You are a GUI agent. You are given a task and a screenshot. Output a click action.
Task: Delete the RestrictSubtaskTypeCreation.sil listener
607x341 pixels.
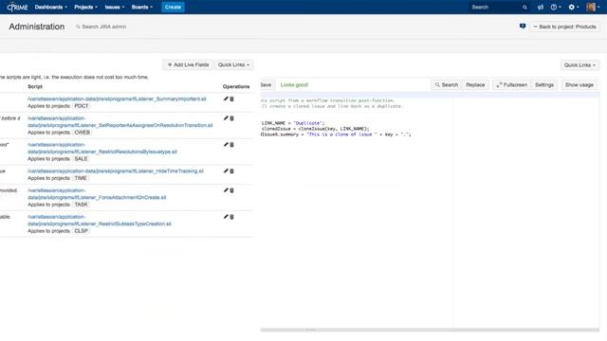coord(231,217)
